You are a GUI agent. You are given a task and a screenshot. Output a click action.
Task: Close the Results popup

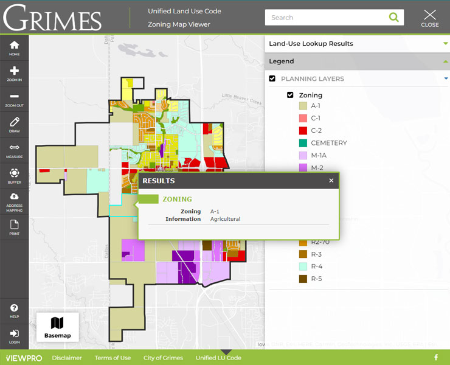tap(331, 180)
